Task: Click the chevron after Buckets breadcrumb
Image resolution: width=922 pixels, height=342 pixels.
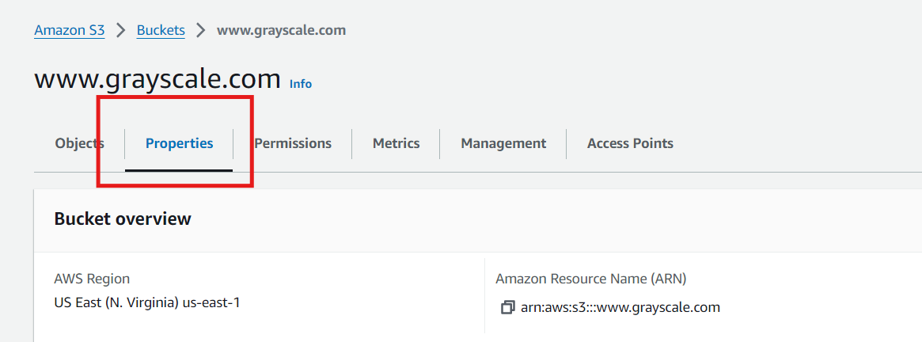Action: pyautogui.click(x=201, y=31)
